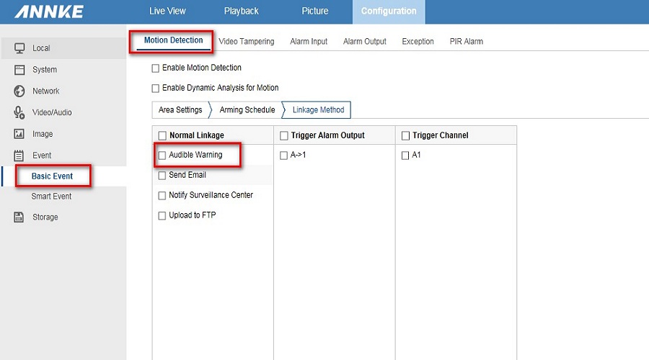Check the Normal Linkage select-all box

pos(162,135)
